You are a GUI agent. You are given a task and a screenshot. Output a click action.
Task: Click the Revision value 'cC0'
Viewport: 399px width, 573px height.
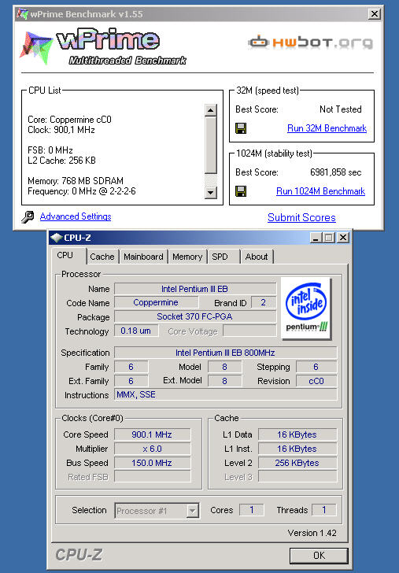pos(316,381)
